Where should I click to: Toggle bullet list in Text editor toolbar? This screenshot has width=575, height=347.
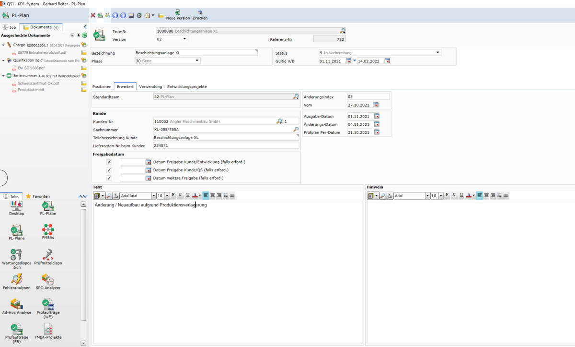tap(226, 195)
